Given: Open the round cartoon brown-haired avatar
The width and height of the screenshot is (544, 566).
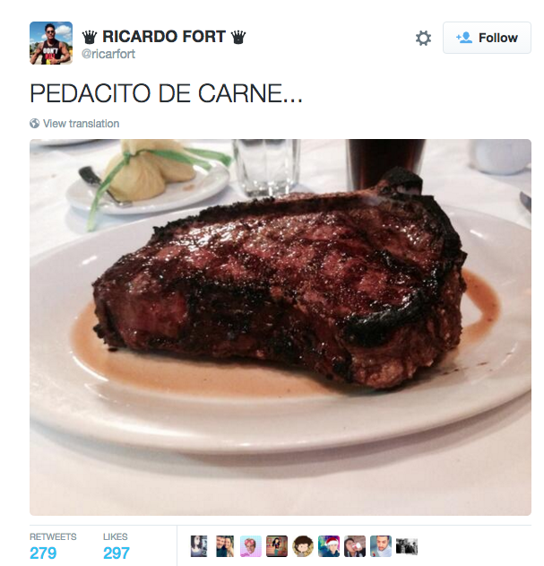Looking at the screenshot, I should (303, 545).
